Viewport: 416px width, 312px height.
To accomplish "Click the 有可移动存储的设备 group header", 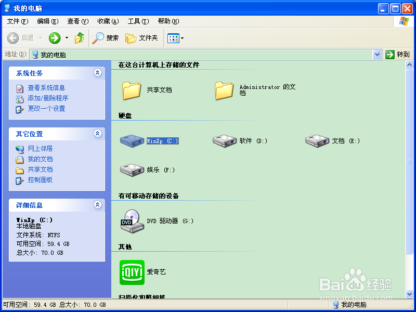I will coord(149,196).
